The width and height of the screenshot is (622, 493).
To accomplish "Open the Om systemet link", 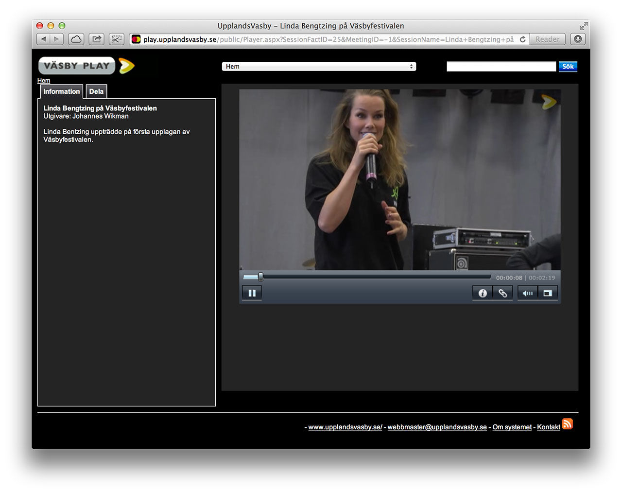I will pos(512,427).
